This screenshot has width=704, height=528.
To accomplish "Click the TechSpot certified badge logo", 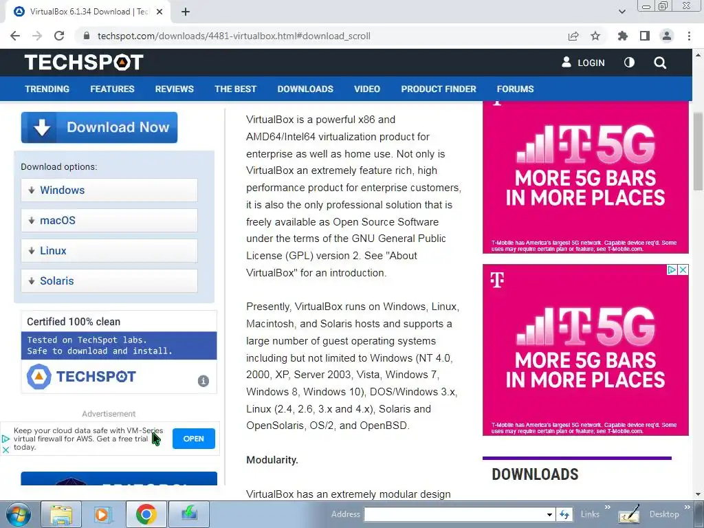I will pyautogui.click(x=81, y=376).
